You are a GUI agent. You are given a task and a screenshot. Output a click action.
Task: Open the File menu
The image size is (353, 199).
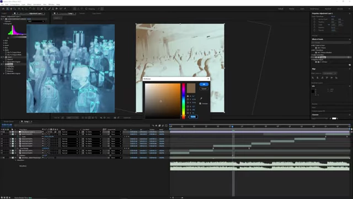click(x=2, y=4)
